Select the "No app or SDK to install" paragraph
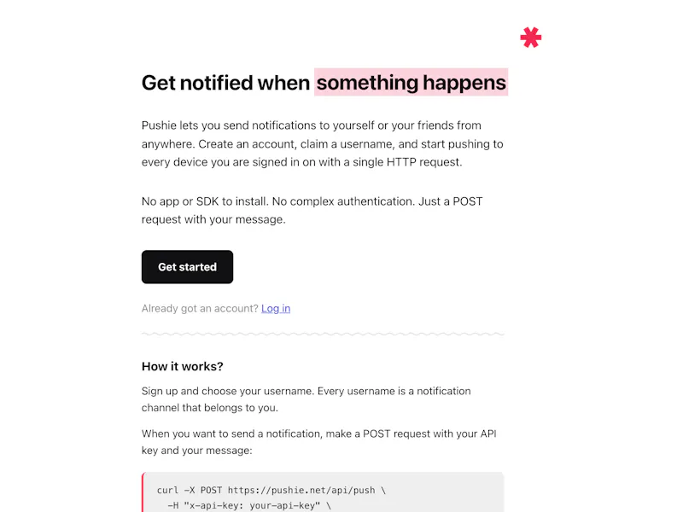Viewport: 683px width, 512px height. [x=312, y=210]
